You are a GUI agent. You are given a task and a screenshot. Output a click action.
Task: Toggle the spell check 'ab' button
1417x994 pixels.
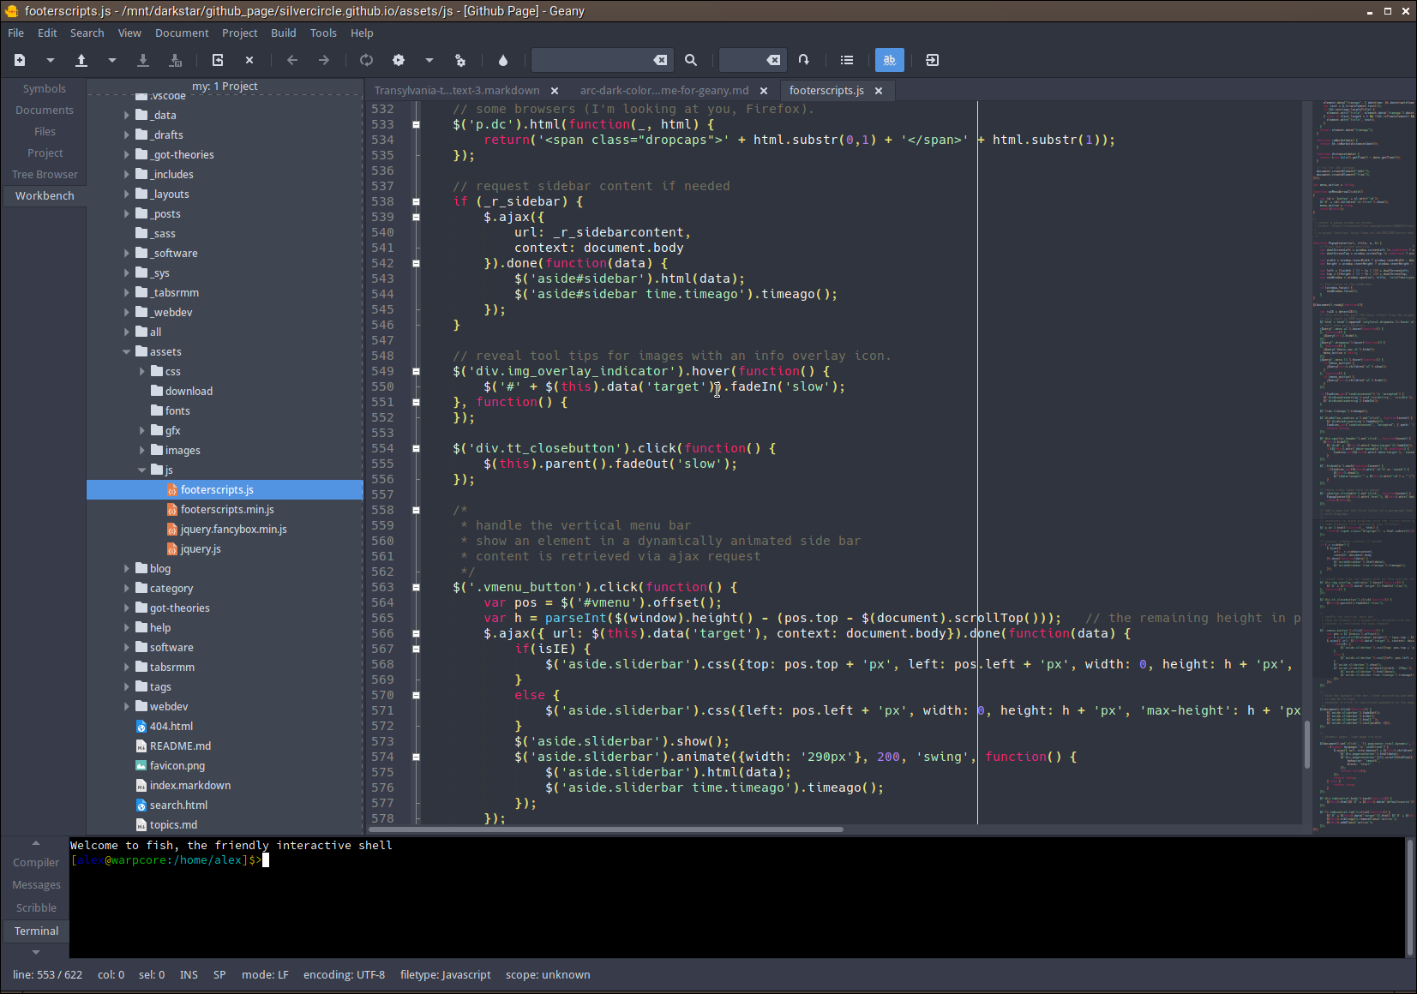pyautogui.click(x=890, y=60)
